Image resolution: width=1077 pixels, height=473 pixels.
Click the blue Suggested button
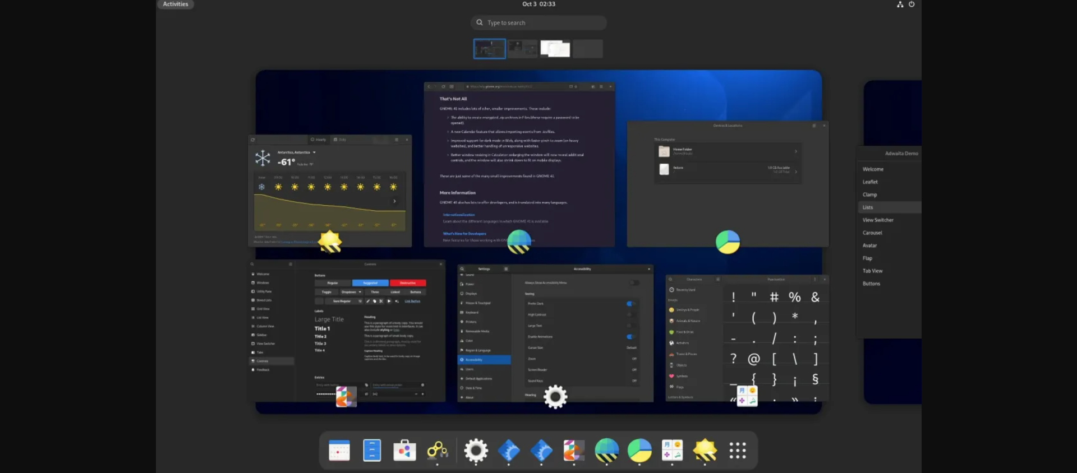pos(370,283)
